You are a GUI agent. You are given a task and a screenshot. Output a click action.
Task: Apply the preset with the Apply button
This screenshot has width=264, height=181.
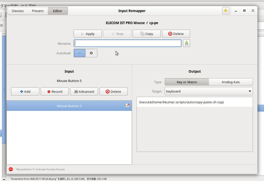[87, 34]
